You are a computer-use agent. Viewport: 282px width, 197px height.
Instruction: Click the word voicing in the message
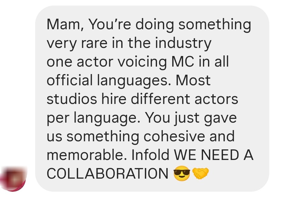click(x=142, y=62)
